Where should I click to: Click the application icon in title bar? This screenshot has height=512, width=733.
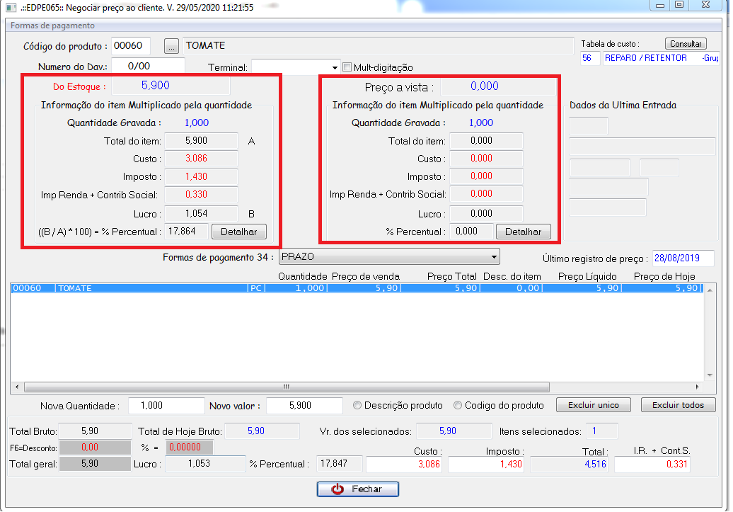[11, 8]
